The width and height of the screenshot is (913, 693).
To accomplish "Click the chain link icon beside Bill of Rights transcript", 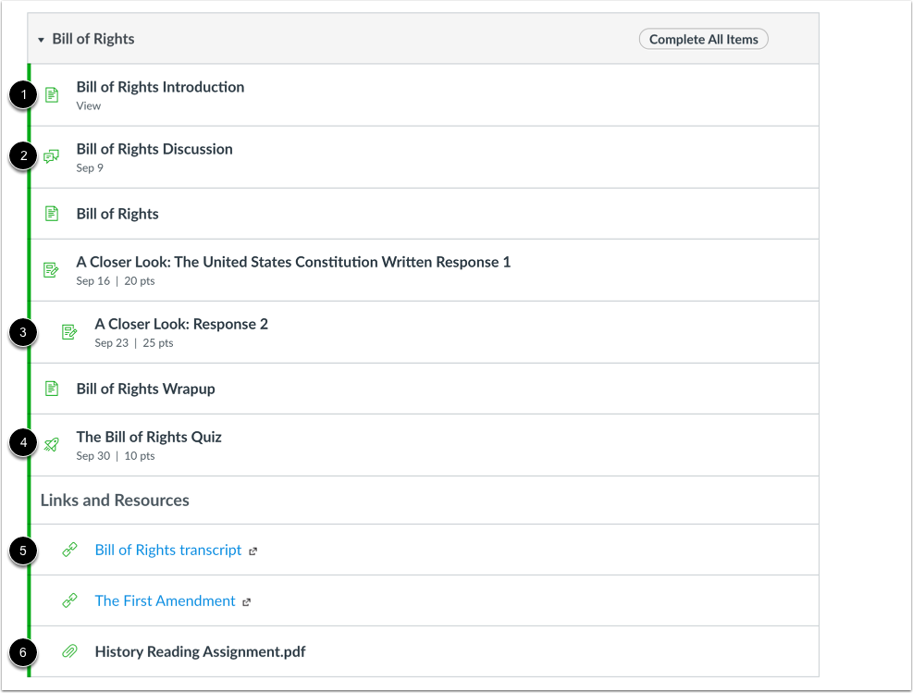I will pyautogui.click(x=68, y=549).
